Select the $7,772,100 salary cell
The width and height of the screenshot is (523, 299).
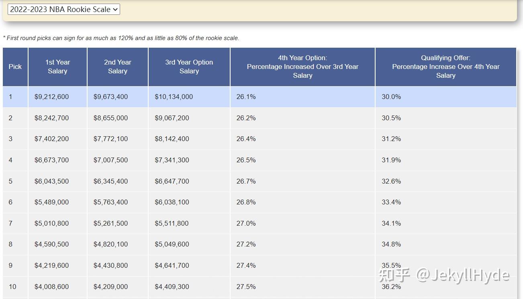pos(118,139)
